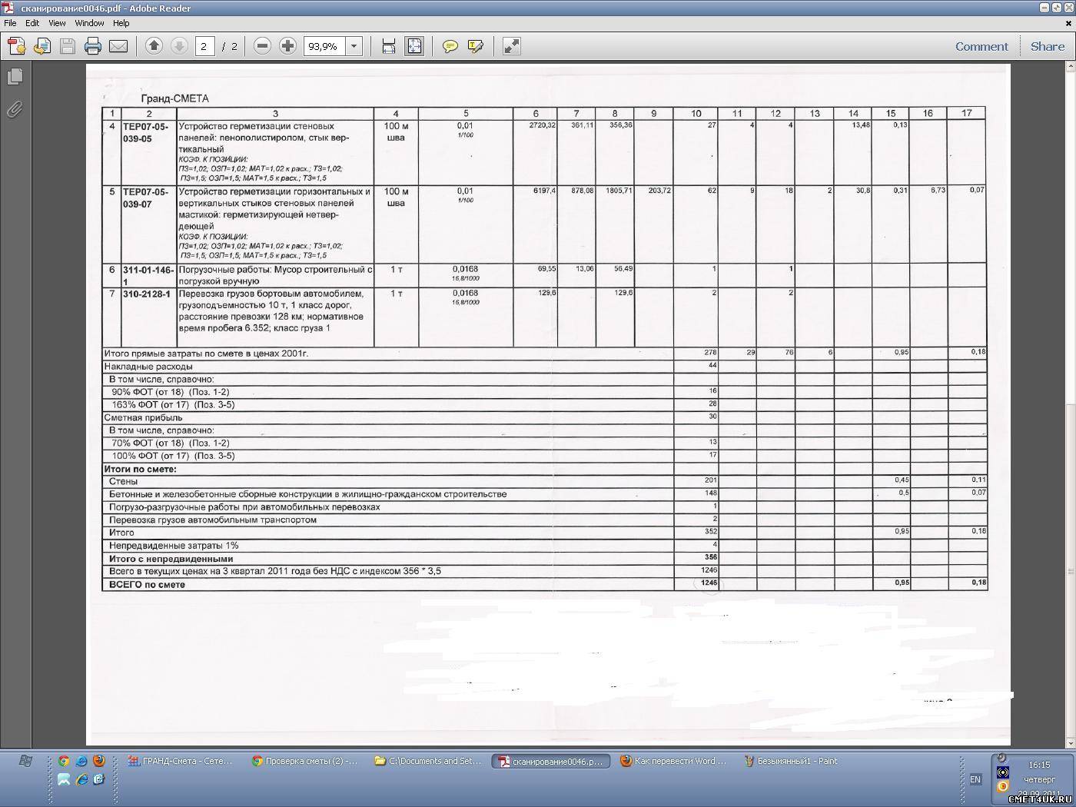Click the row label Сметная прибыль
1076x807 pixels.
click(x=143, y=417)
